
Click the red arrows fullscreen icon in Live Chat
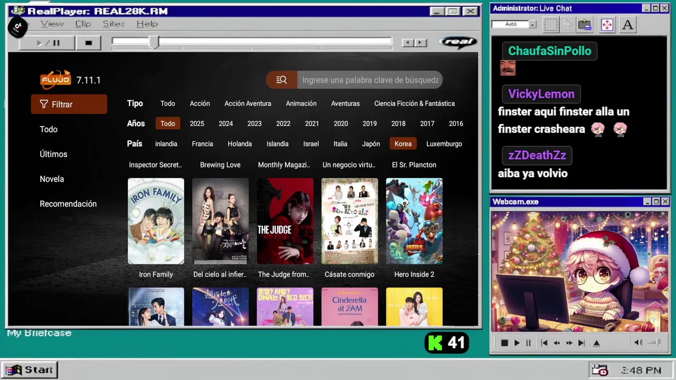[x=607, y=24]
